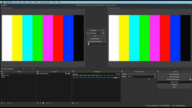Remove source with minus icon in Sources
This screenshot has width=192, height=108.
point(40,103)
